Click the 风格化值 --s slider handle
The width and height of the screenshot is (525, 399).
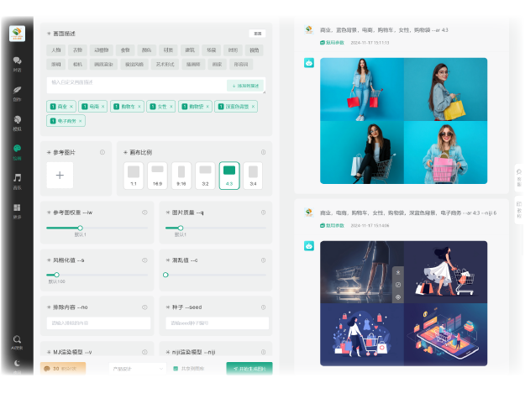tap(56, 275)
